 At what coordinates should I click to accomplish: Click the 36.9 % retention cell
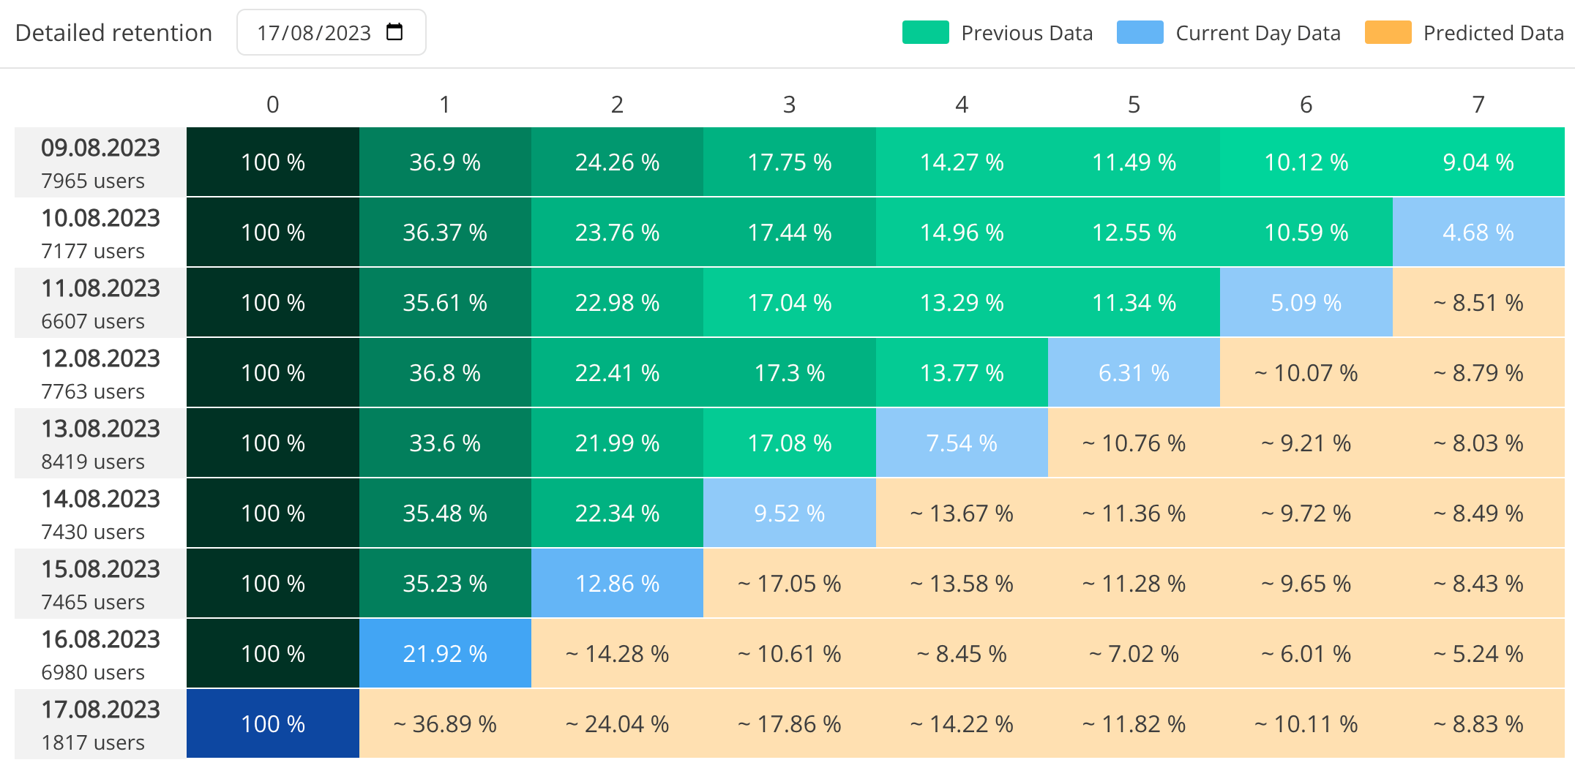click(445, 162)
